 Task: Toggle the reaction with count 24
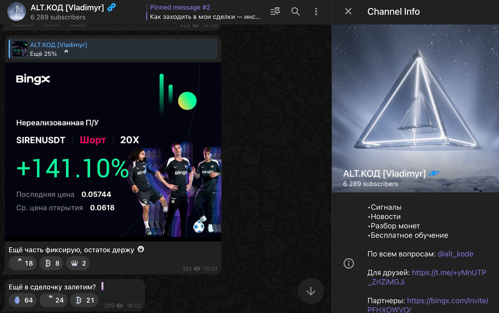click(x=54, y=300)
